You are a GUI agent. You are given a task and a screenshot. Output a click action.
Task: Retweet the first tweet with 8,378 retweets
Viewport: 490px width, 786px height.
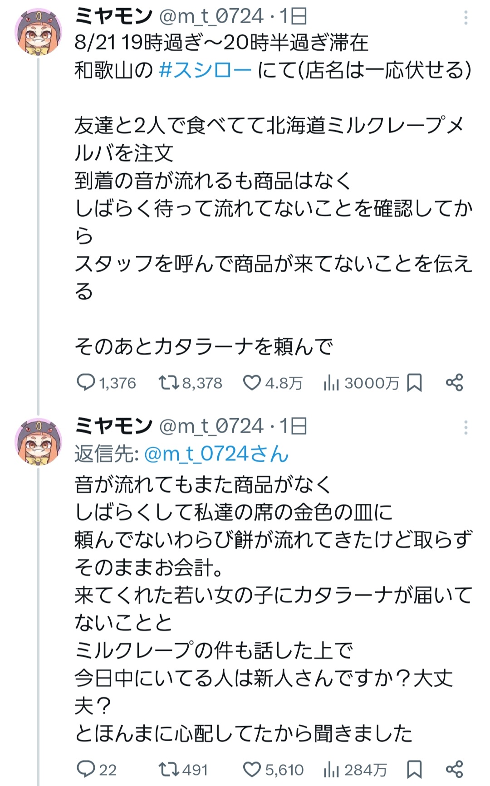point(168,383)
